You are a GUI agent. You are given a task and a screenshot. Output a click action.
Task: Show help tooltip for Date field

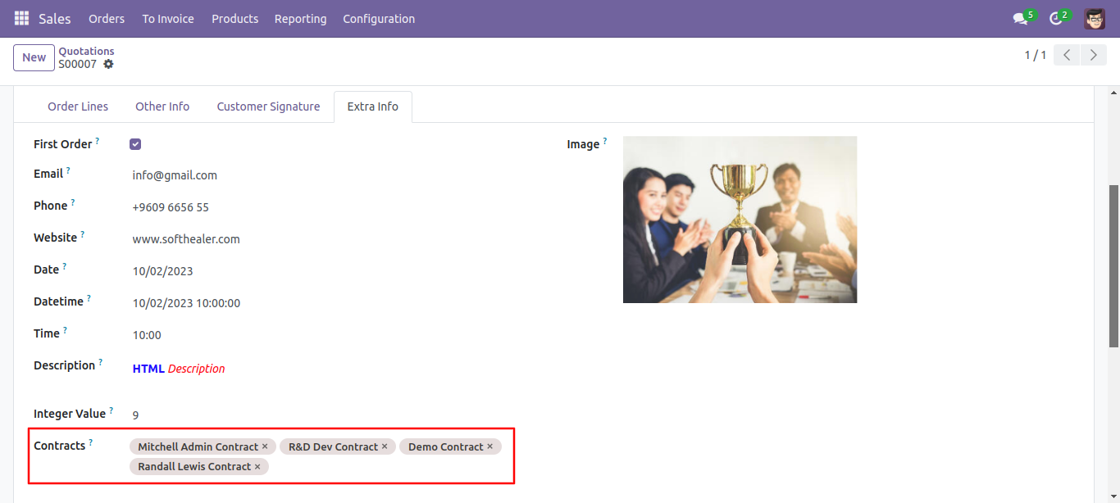pos(65,266)
